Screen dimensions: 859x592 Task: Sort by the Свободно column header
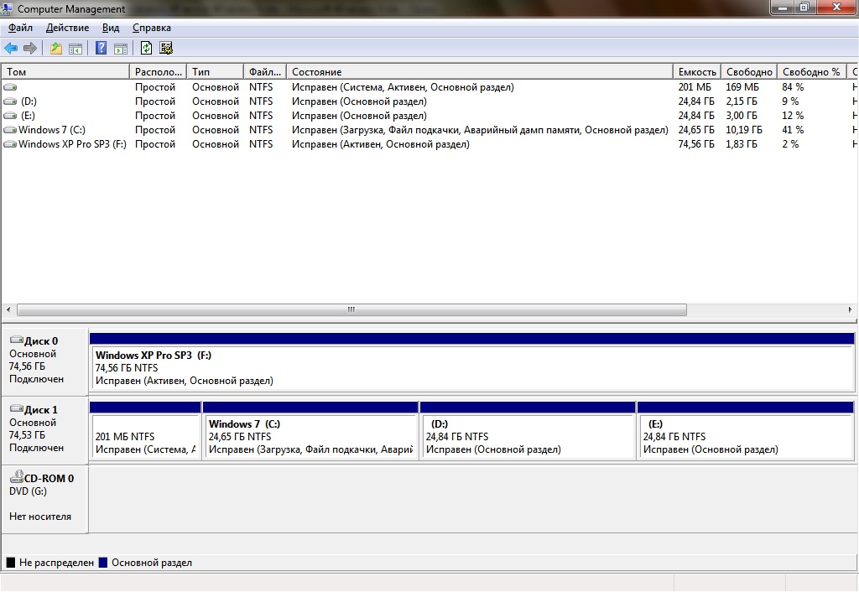coord(749,72)
